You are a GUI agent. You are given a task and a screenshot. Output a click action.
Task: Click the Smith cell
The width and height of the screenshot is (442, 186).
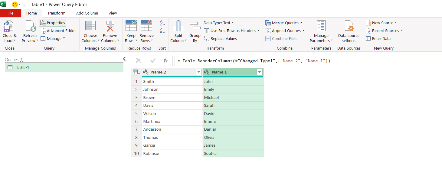(172, 81)
